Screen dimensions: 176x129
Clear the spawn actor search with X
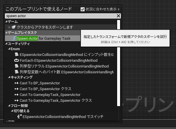118,16
